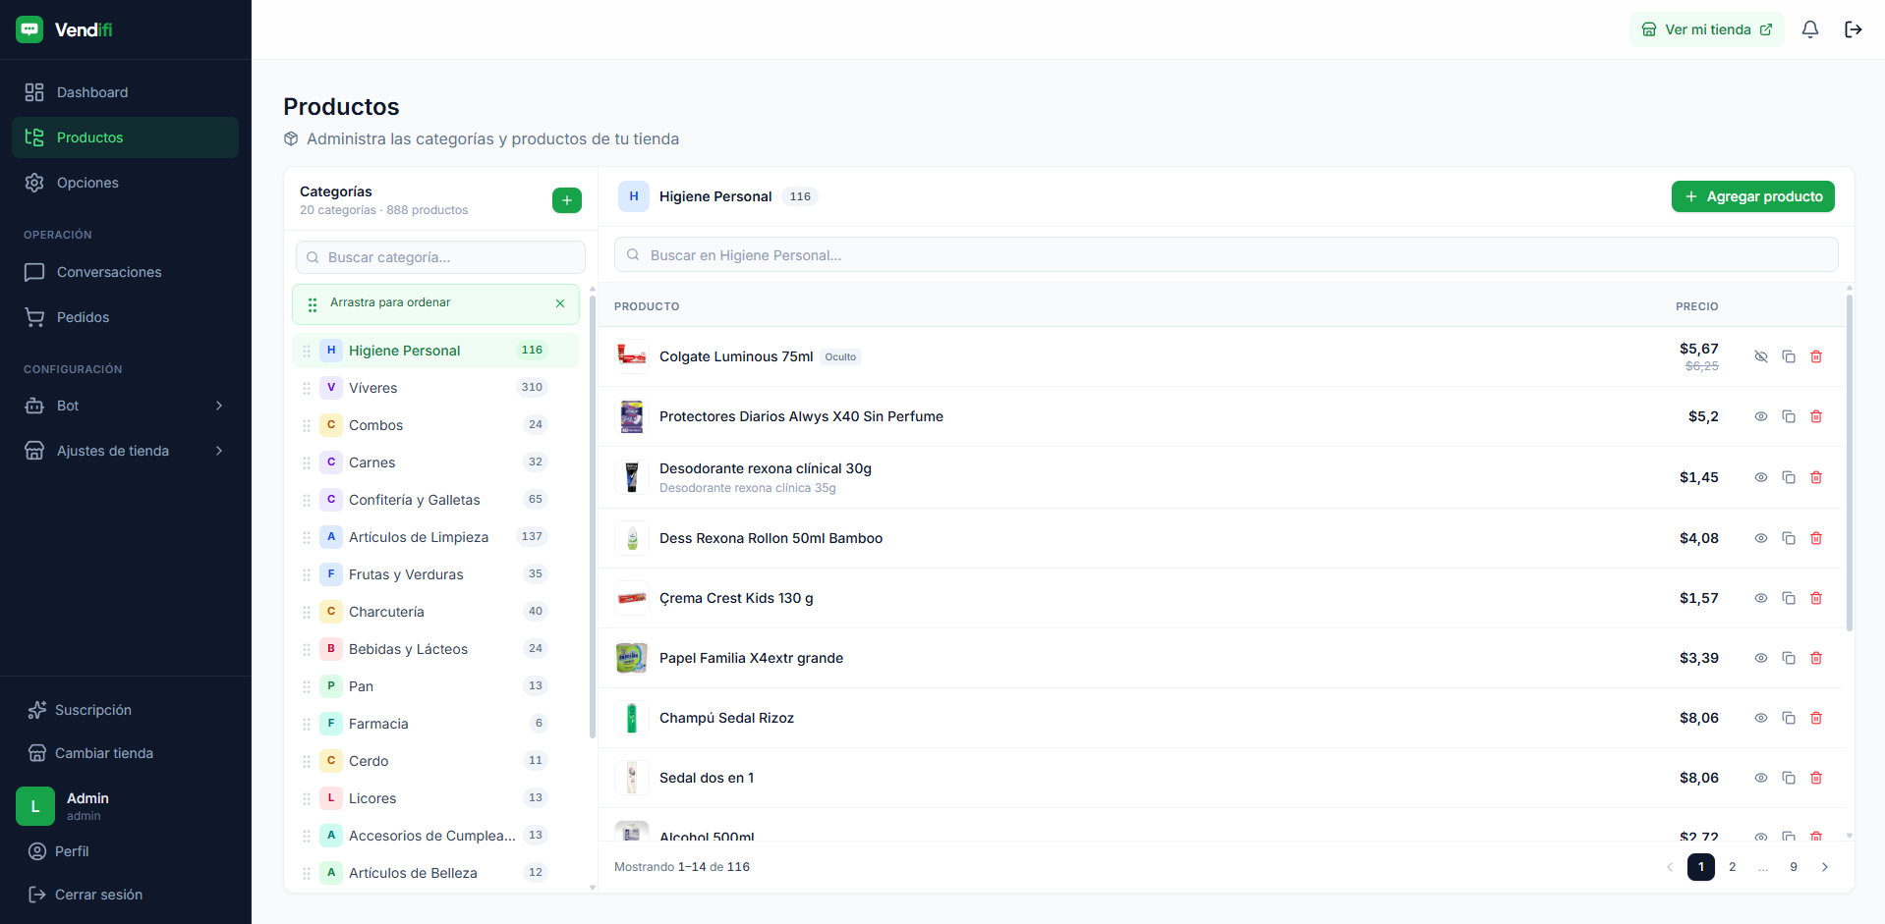This screenshot has width=1885, height=924.
Task: Expand the Bot submenu
Action: point(125,406)
